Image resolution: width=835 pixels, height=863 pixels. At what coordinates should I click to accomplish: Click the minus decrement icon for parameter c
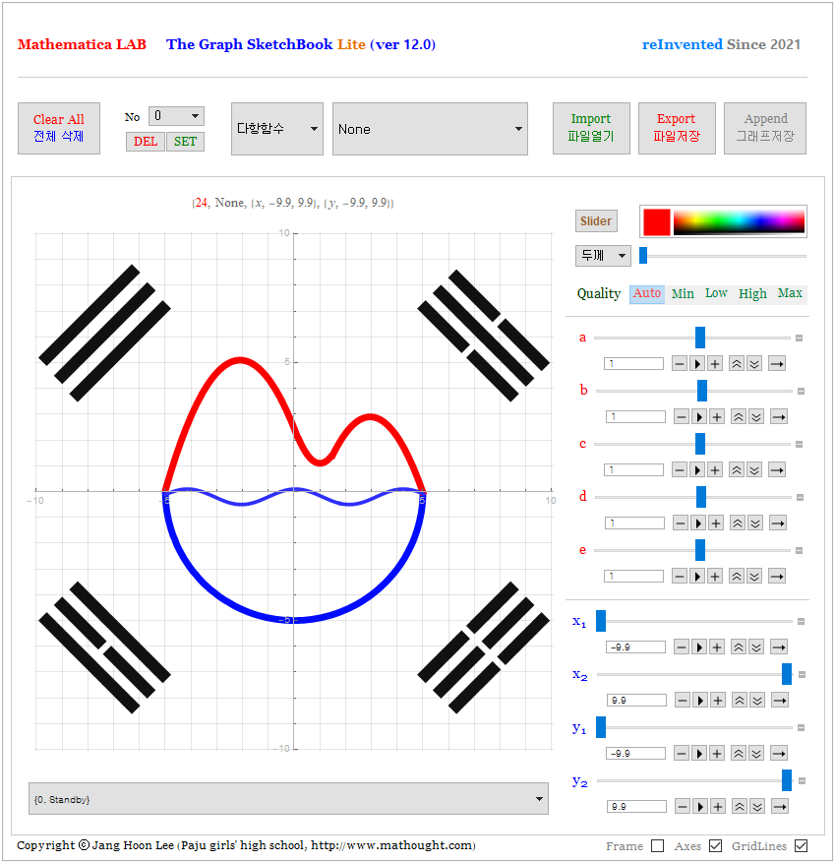[x=680, y=469]
